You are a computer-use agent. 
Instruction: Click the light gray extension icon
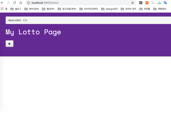pyautogui.click(x=153, y=3)
